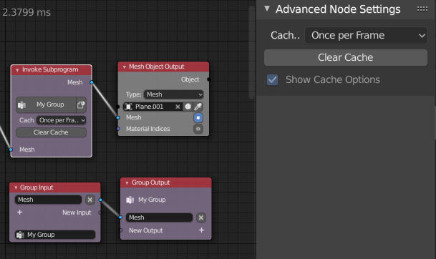Click the Invoke Subprogram node title
436x259 pixels.
[x=50, y=69]
